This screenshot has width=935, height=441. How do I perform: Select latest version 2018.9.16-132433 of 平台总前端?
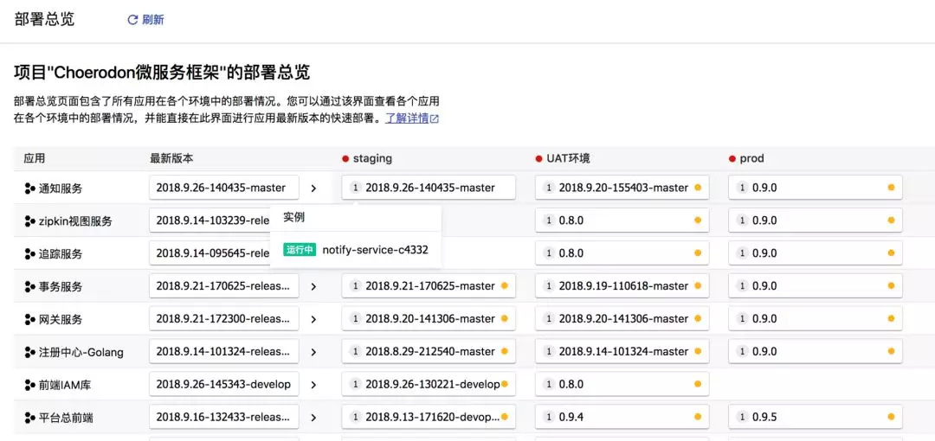(223, 417)
